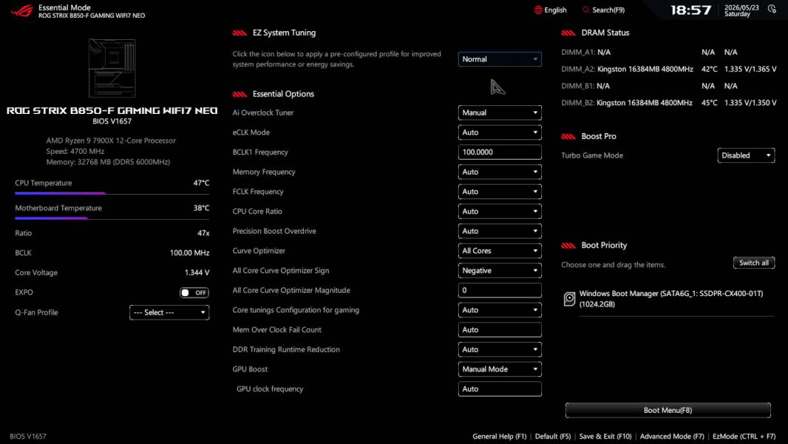Image resolution: width=788 pixels, height=444 pixels.
Task: Click the AMD Ryzen 9 7900X processor text
Action: point(111,141)
